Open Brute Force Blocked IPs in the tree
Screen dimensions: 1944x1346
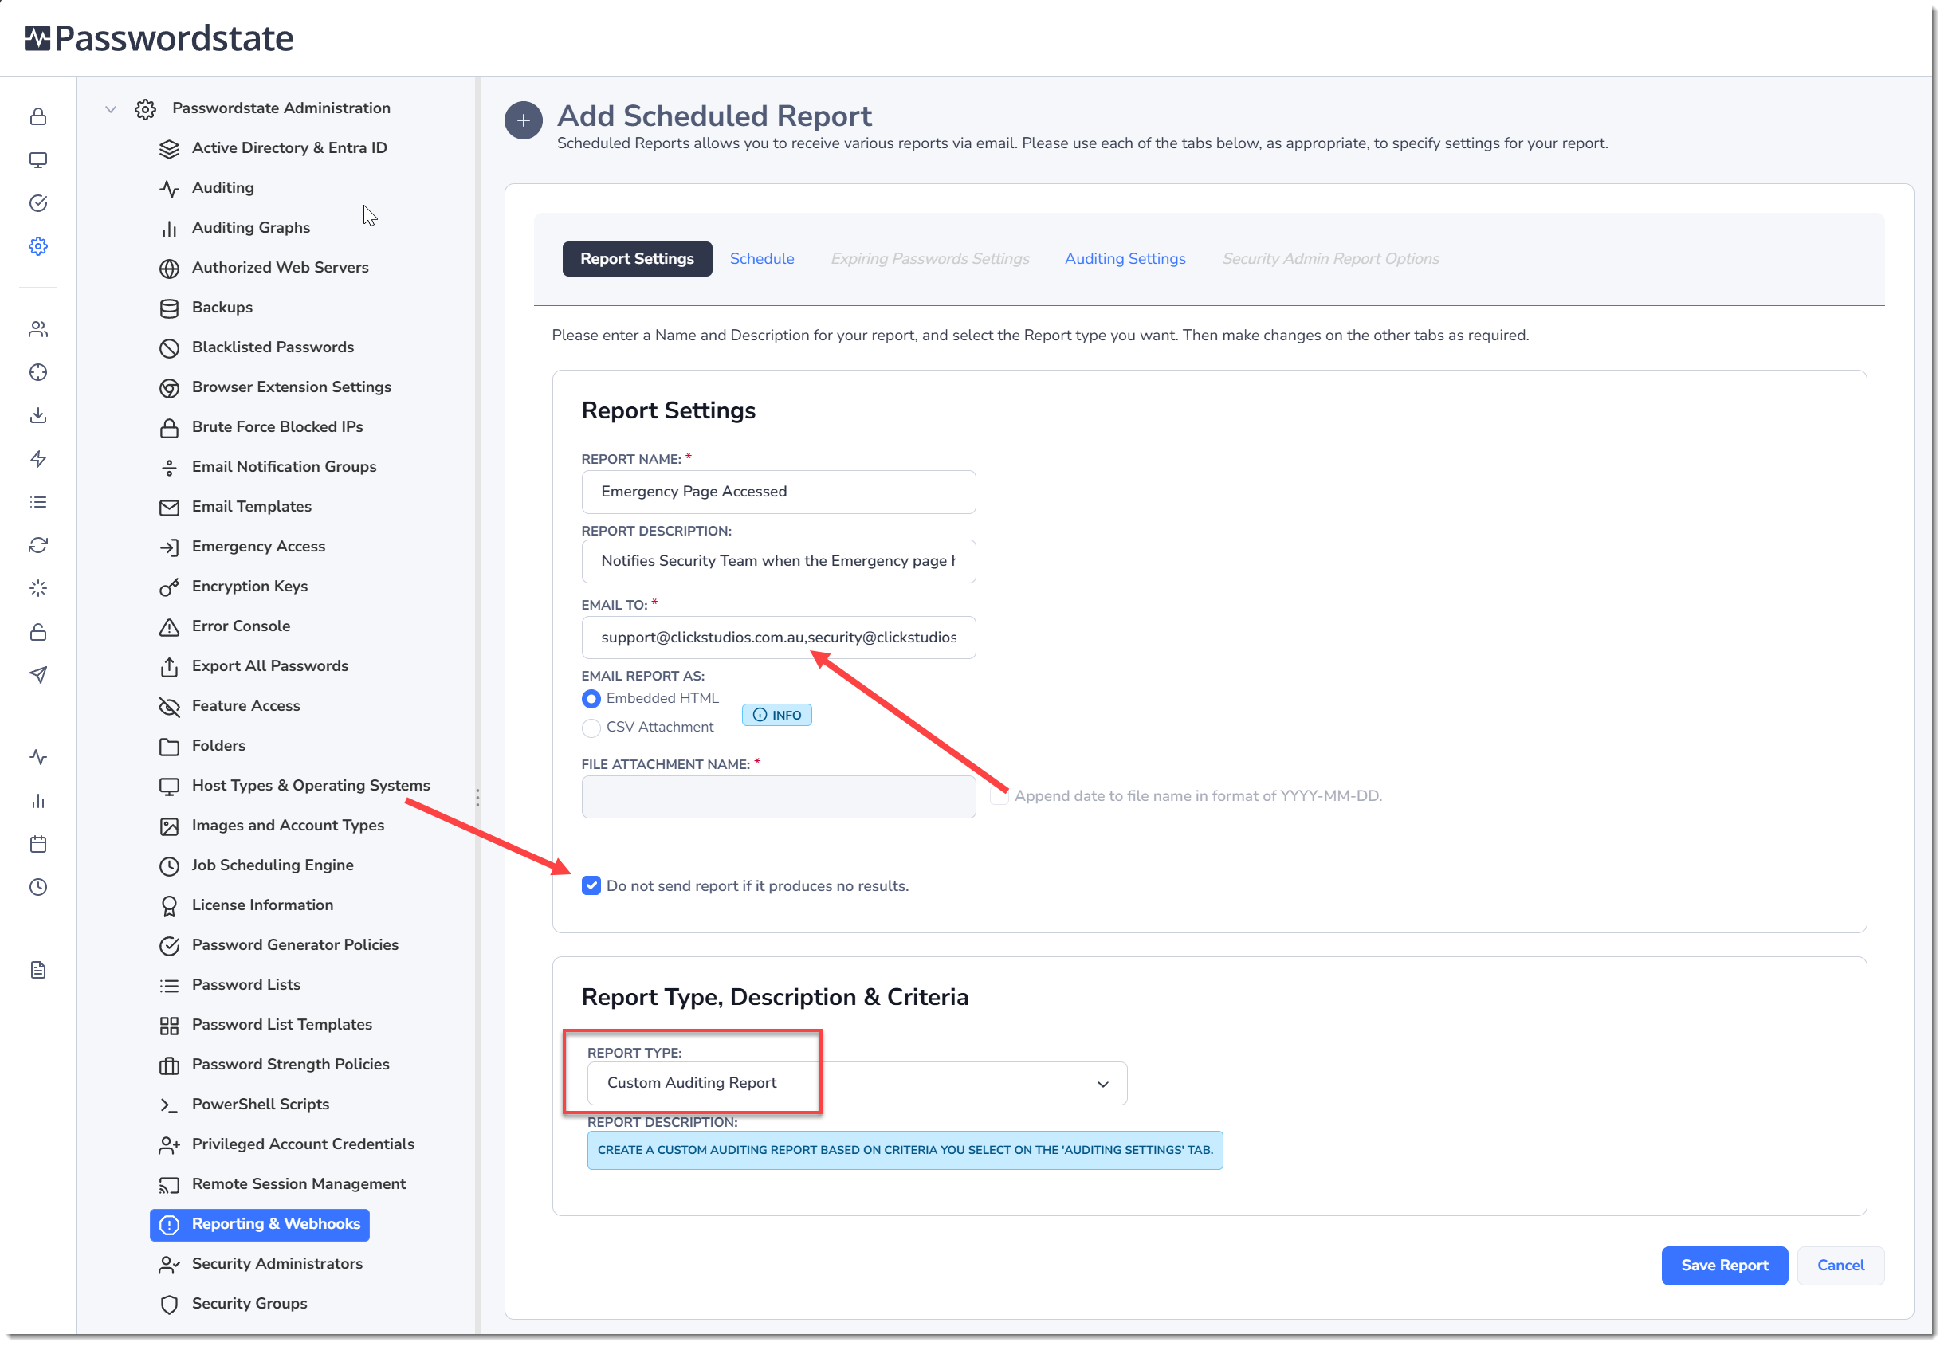277,426
